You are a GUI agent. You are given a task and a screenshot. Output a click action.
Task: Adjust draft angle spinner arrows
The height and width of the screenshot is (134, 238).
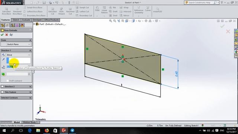29,74
